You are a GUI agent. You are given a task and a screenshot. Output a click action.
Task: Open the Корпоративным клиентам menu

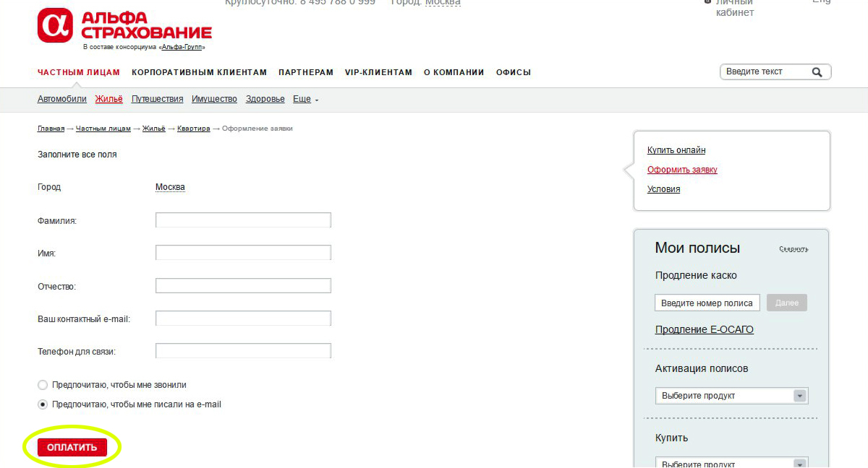(x=199, y=72)
